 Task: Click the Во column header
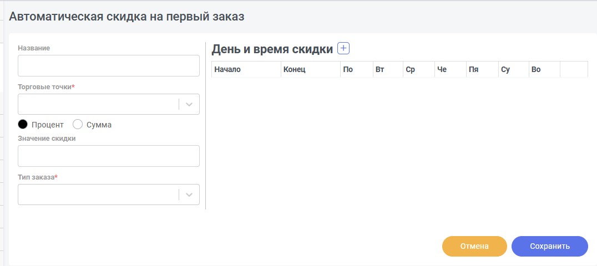[544, 70]
